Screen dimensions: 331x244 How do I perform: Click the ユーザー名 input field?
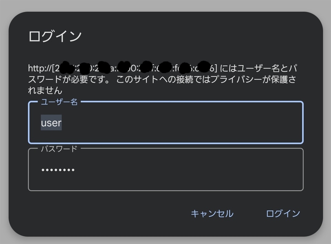pyautogui.click(x=165, y=122)
